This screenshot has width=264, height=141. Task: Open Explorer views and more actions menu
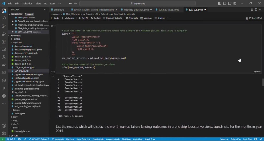tap(45, 9)
